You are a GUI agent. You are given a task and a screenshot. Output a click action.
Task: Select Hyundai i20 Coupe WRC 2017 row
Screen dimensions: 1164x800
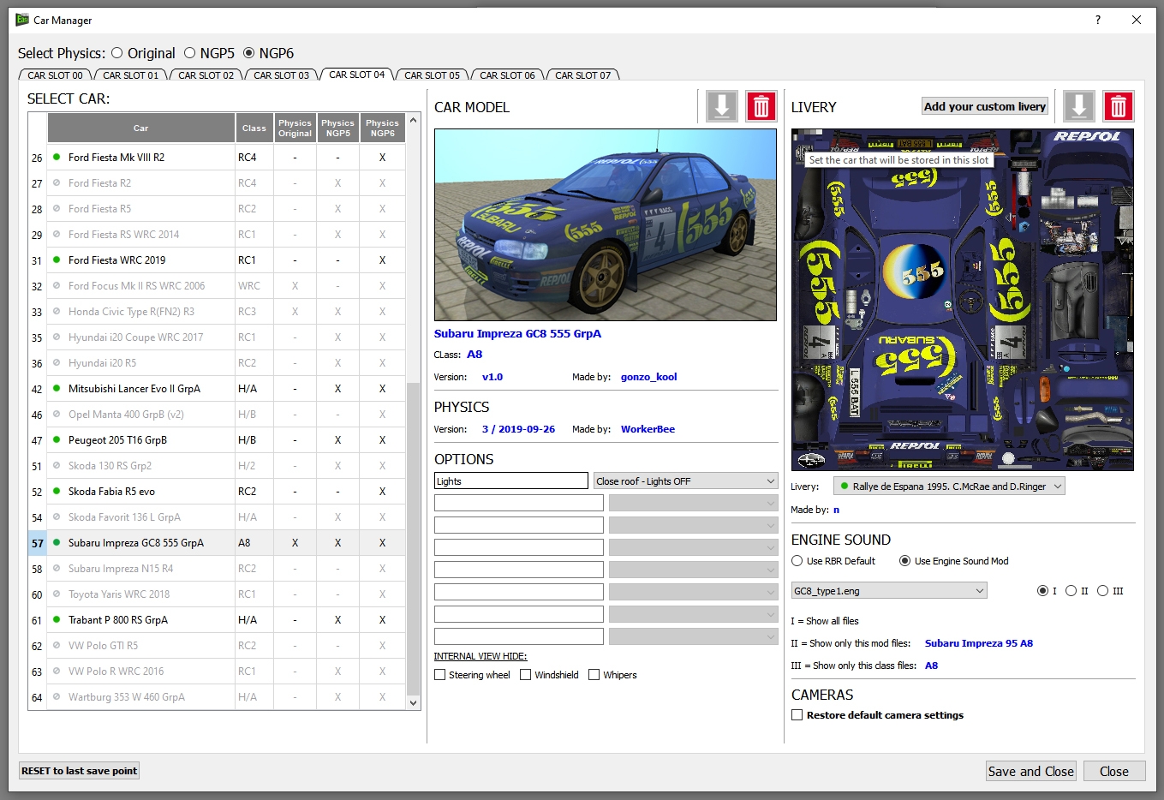217,337
